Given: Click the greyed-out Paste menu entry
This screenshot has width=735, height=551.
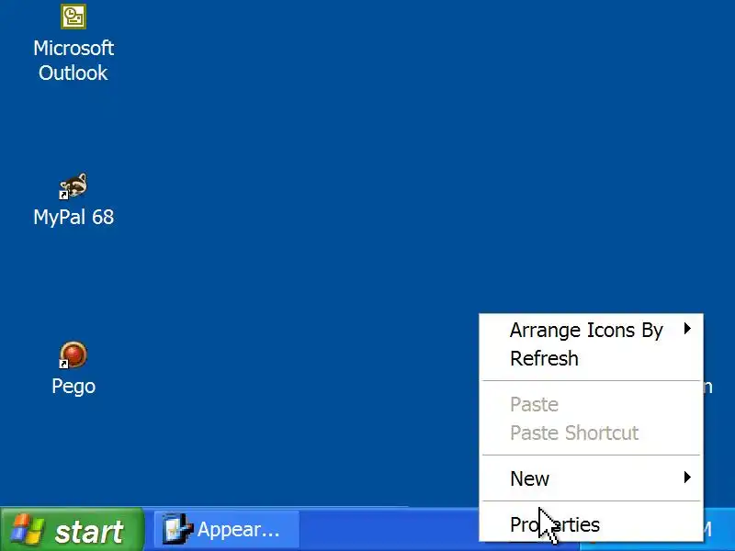Looking at the screenshot, I should (x=591, y=404).
